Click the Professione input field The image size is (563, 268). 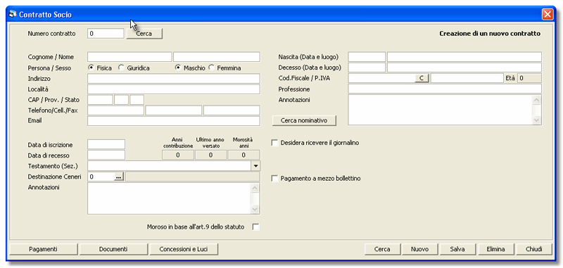(445, 89)
